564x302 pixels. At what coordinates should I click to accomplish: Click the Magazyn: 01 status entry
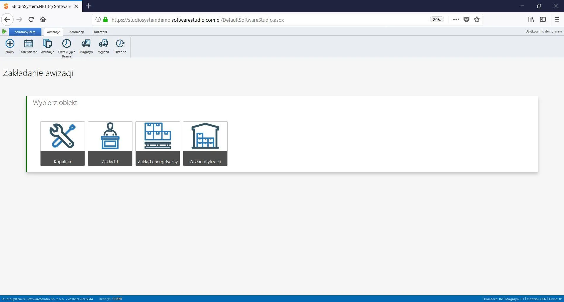514,299
